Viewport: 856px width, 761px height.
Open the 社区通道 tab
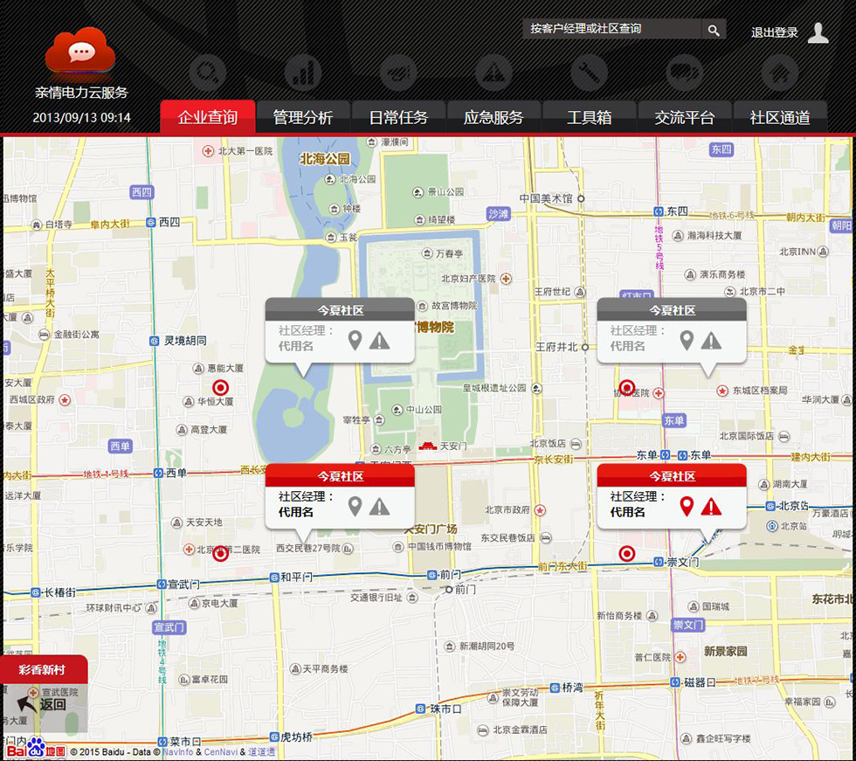coord(779,117)
